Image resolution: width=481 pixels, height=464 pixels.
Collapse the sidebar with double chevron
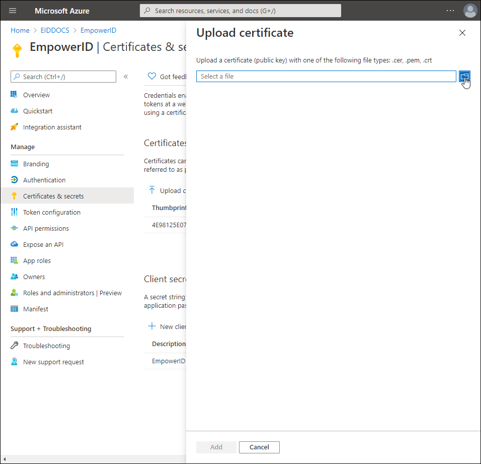click(x=126, y=77)
